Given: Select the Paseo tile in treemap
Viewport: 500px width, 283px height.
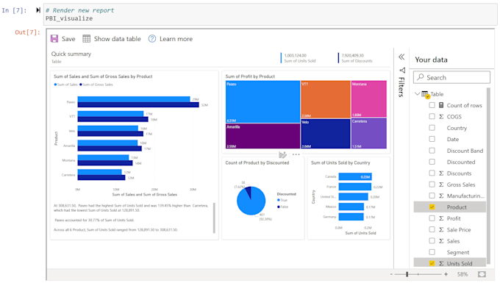Looking at the screenshot, I should click(262, 101).
